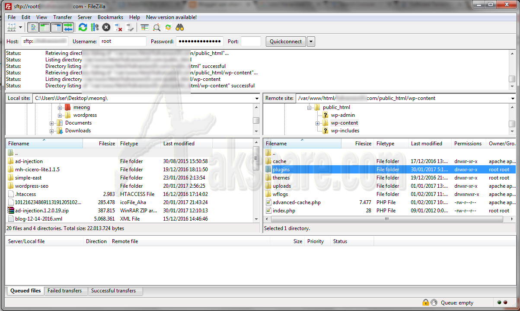Click the red activity indicator light

pyautogui.click(x=505, y=303)
